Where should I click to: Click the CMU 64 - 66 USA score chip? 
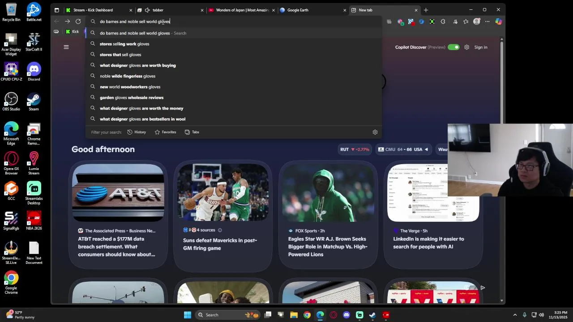coord(403,149)
